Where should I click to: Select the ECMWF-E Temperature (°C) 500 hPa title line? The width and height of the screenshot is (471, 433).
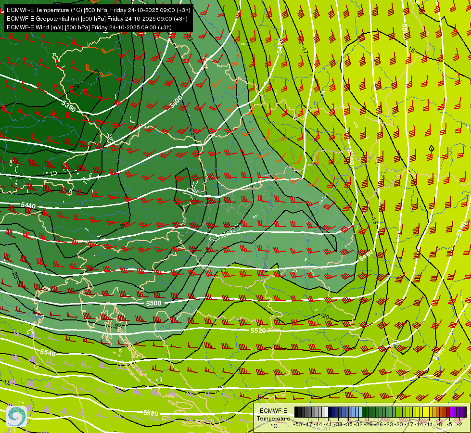[98, 10]
